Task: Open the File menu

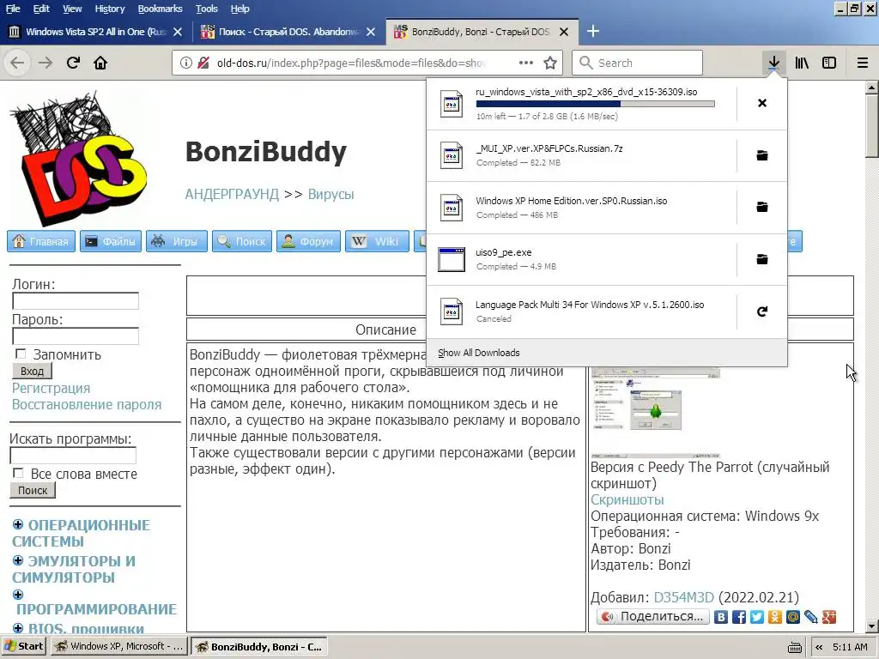Action: tap(12, 9)
